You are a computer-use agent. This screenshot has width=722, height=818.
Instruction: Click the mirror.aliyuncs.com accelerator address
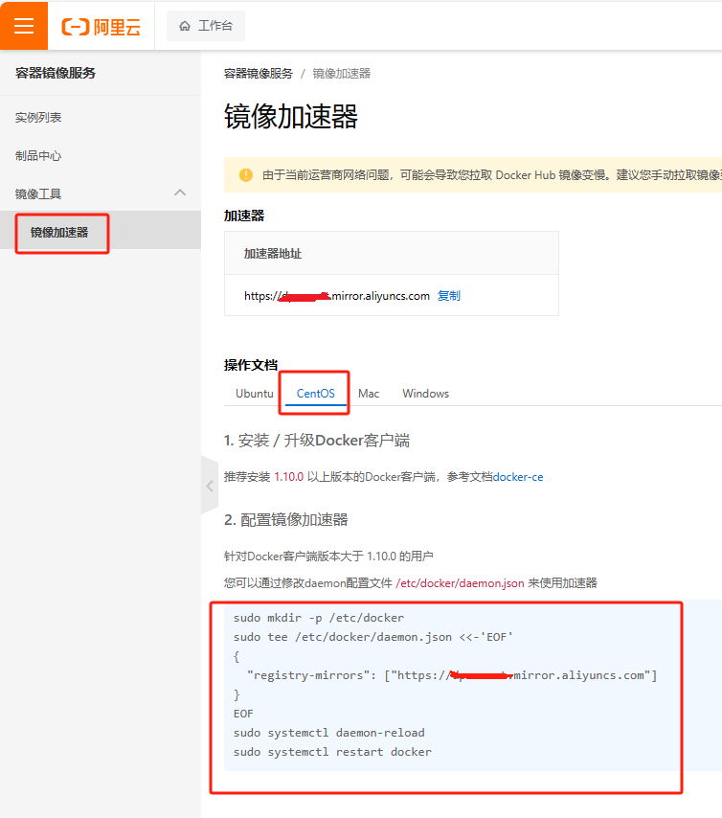[337, 296]
